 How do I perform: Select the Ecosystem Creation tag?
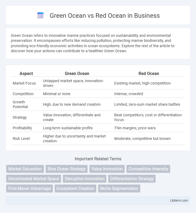[75, 188]
